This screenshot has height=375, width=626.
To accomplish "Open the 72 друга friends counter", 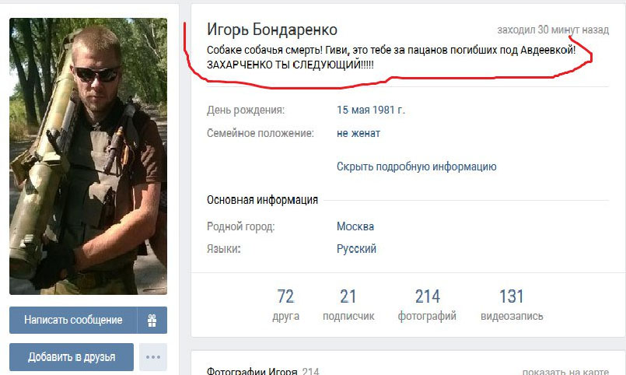I will [286, 305].
